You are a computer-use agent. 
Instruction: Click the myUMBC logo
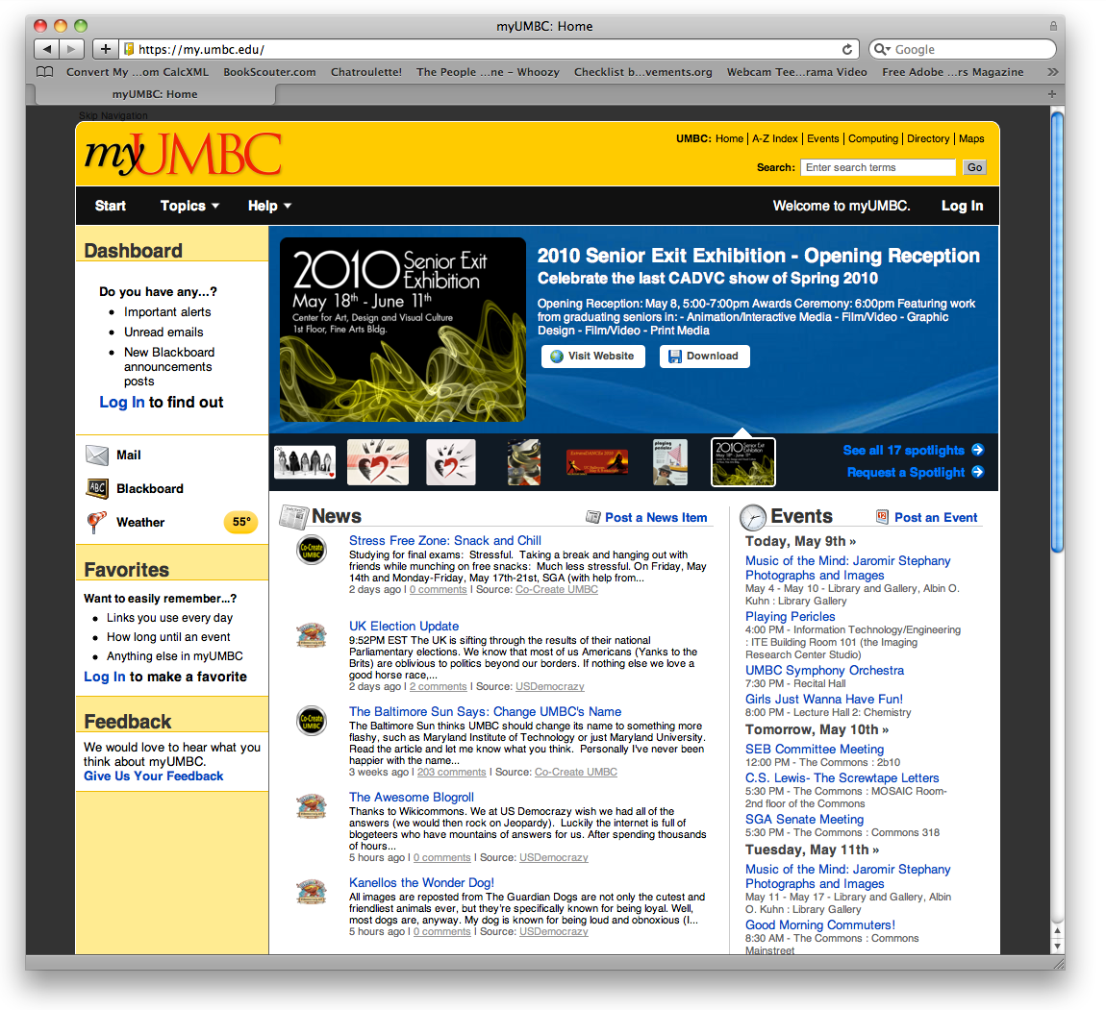click(183, 154)
